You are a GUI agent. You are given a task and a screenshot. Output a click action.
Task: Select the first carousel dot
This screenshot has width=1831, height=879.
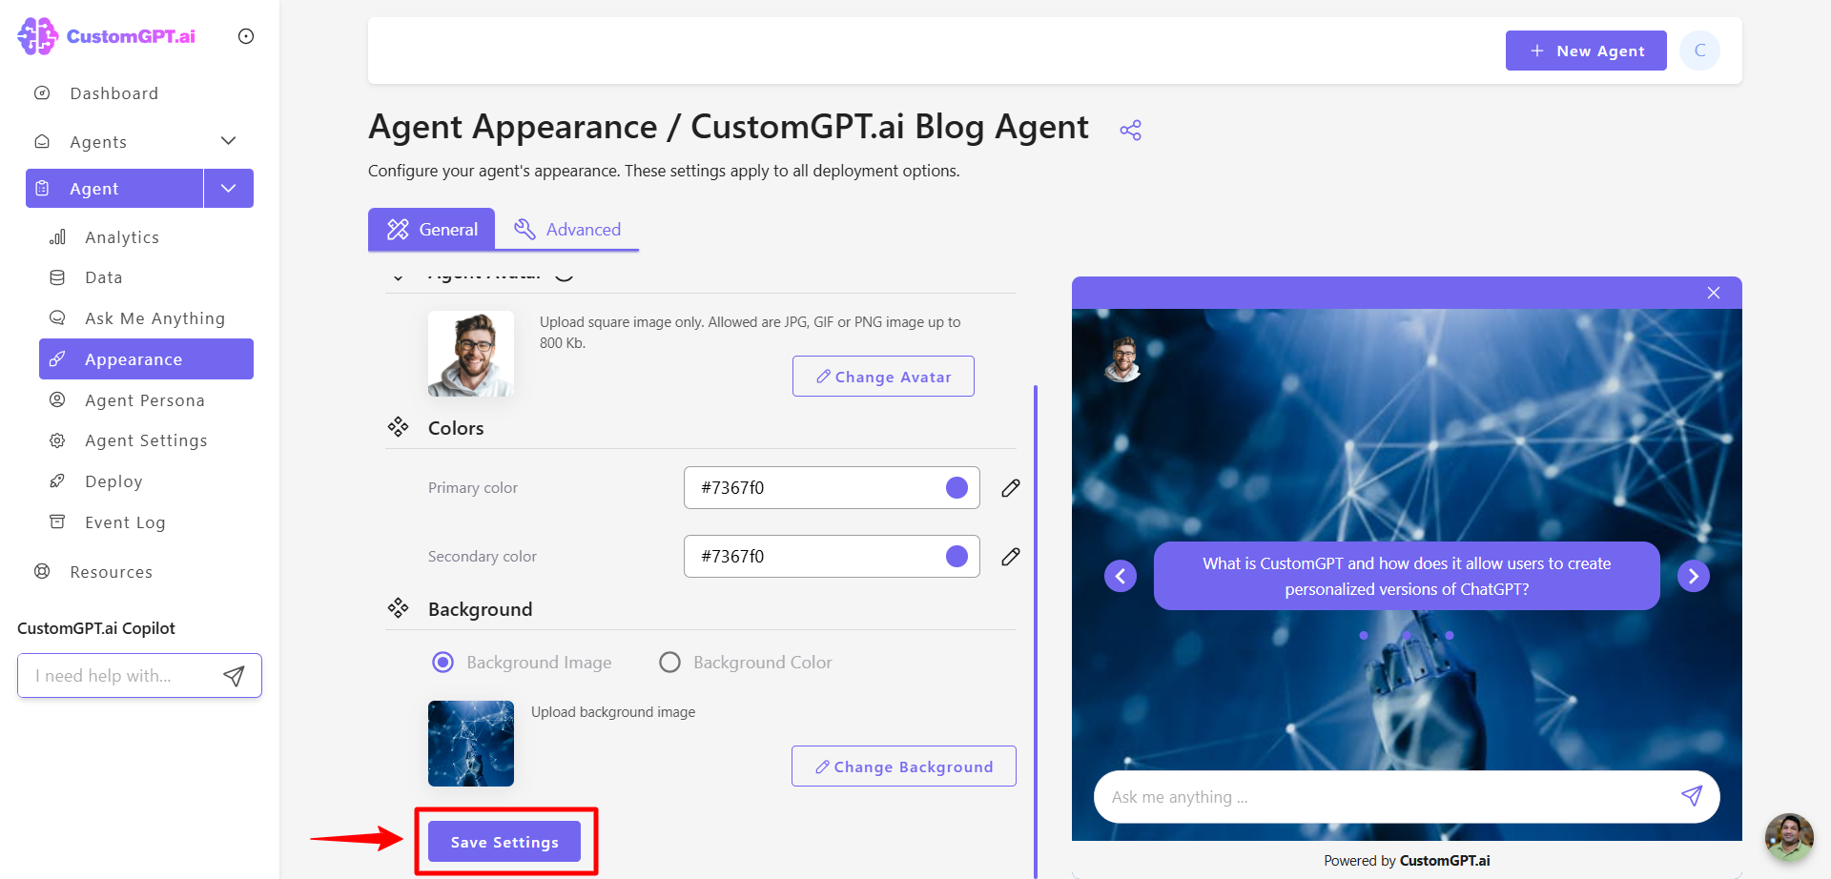pos(1364,635)
